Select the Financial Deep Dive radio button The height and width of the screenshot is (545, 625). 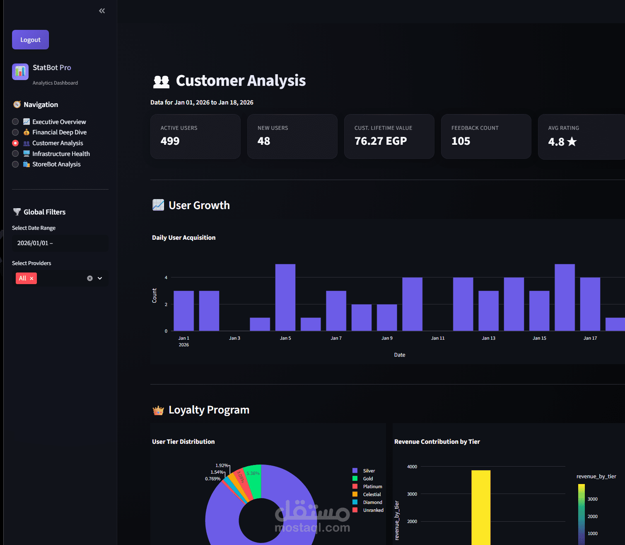[15, 132]
